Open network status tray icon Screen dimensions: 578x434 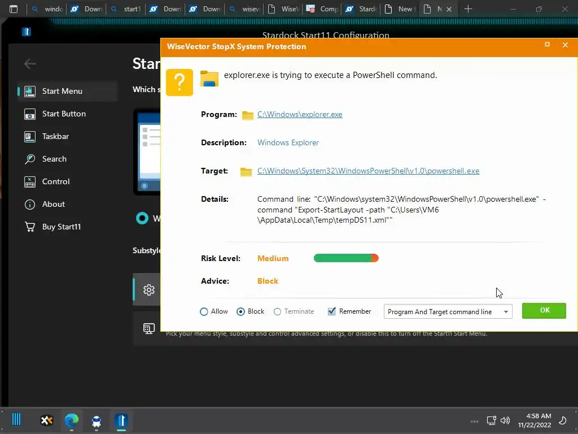492,420
